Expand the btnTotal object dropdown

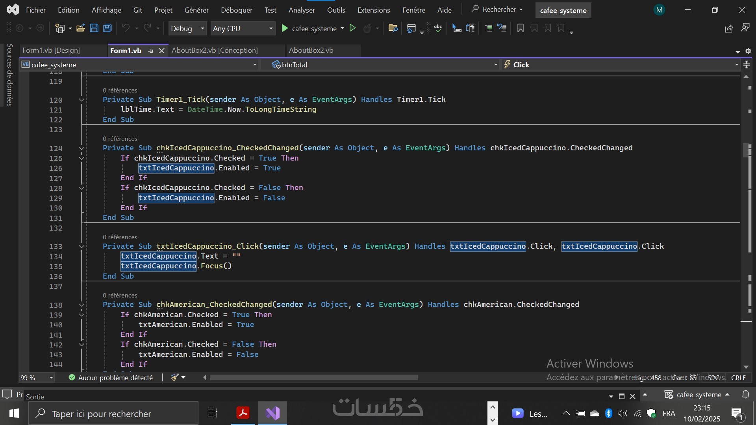pos(495,65)
